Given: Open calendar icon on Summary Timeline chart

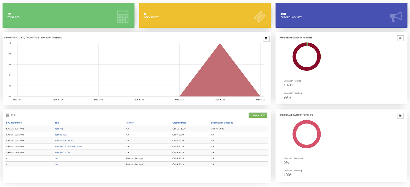Looking at the screenshot, I should point(266,38).
